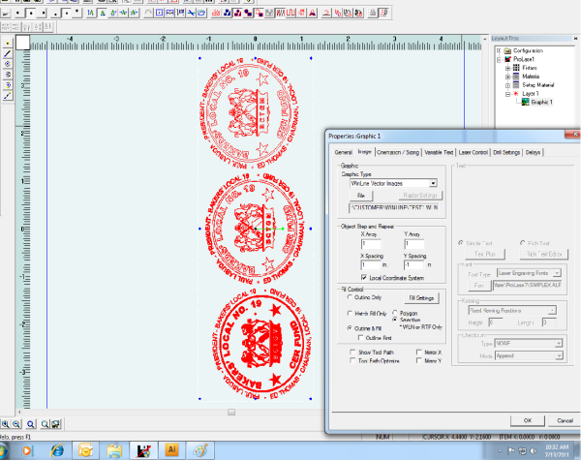Click the Y Spacing input field
Viewport: 581px width, 461px height.
click(x=413, y=265)
